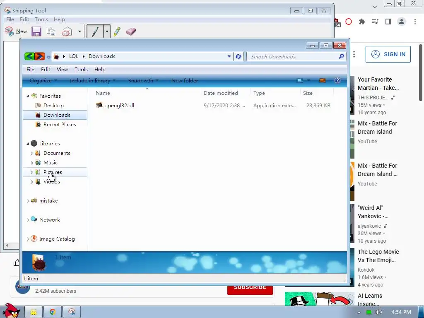
Task: Collapse the Favorites tree group
Action: pyautogui.click(x=28, y=96)
